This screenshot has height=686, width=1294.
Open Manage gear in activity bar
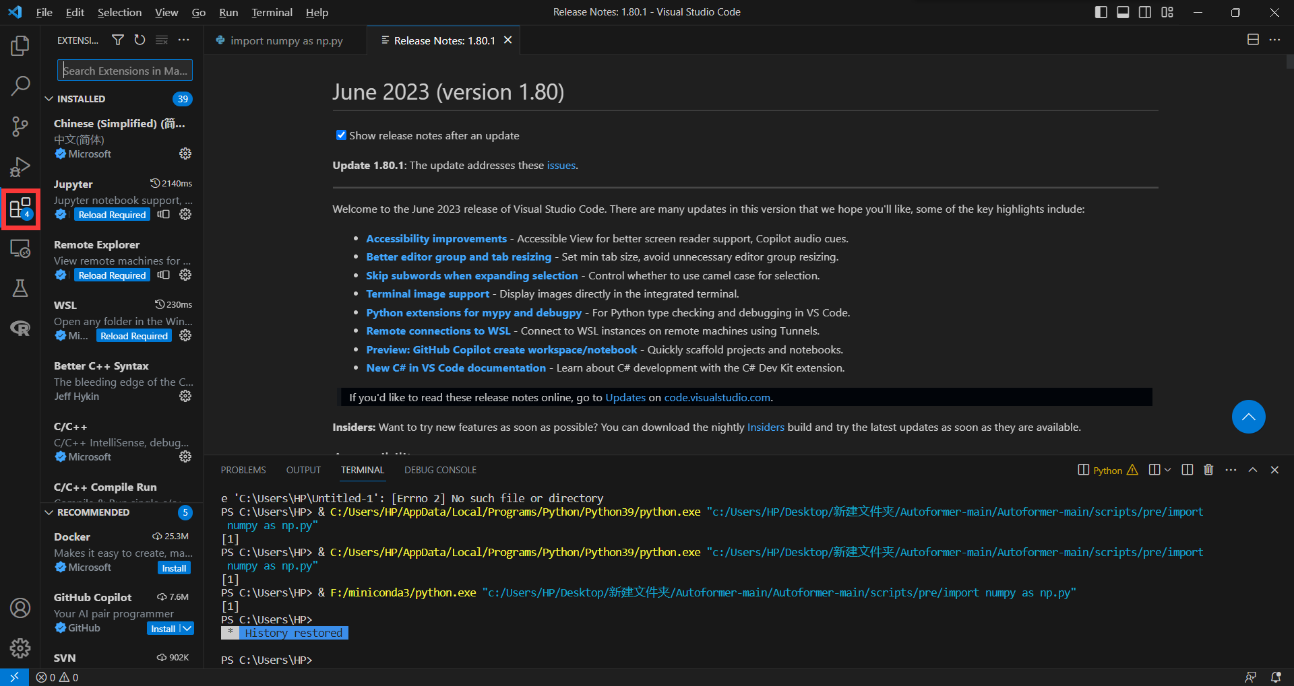coord(20,648)
